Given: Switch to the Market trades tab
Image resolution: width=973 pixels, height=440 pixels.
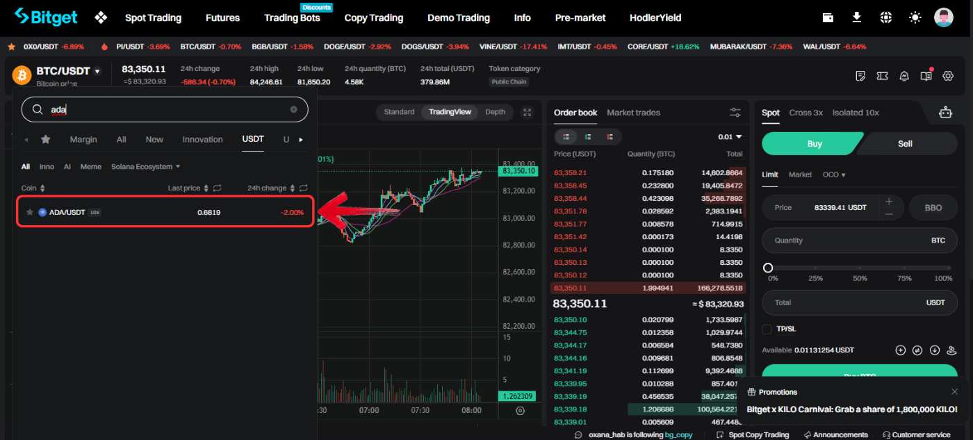Looking at the screenshot, I should click(633, 112).
